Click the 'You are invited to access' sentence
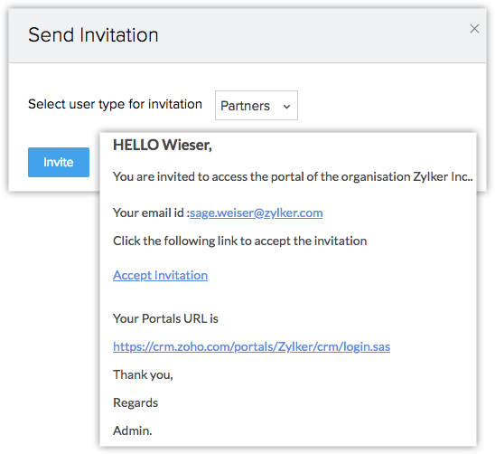The image size is (495, 454). tap(293, 176)
